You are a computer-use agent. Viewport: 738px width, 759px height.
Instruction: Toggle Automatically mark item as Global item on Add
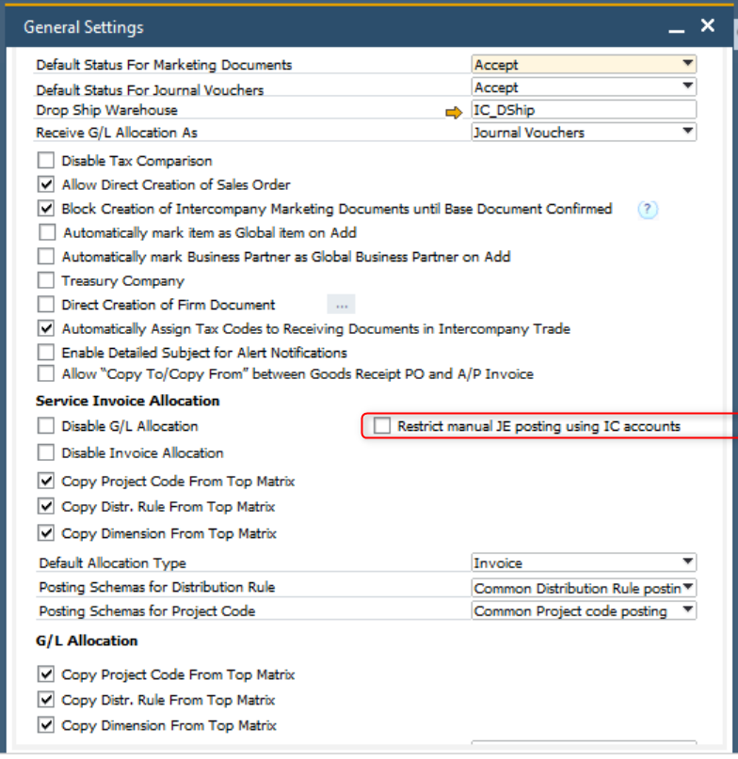(47, 232)
